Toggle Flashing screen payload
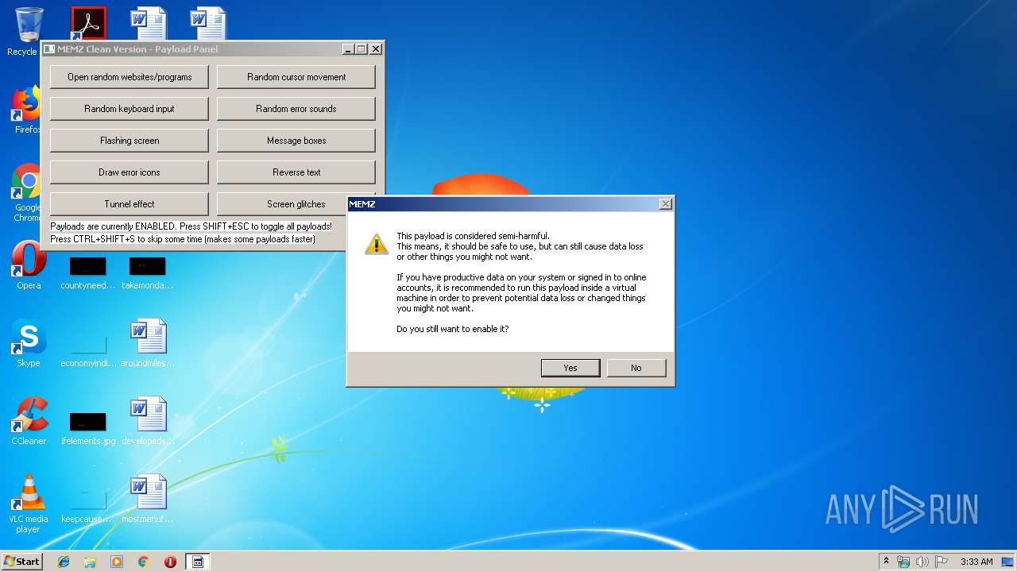Screen dimensions: 1017x572 (x=130, y=141)
